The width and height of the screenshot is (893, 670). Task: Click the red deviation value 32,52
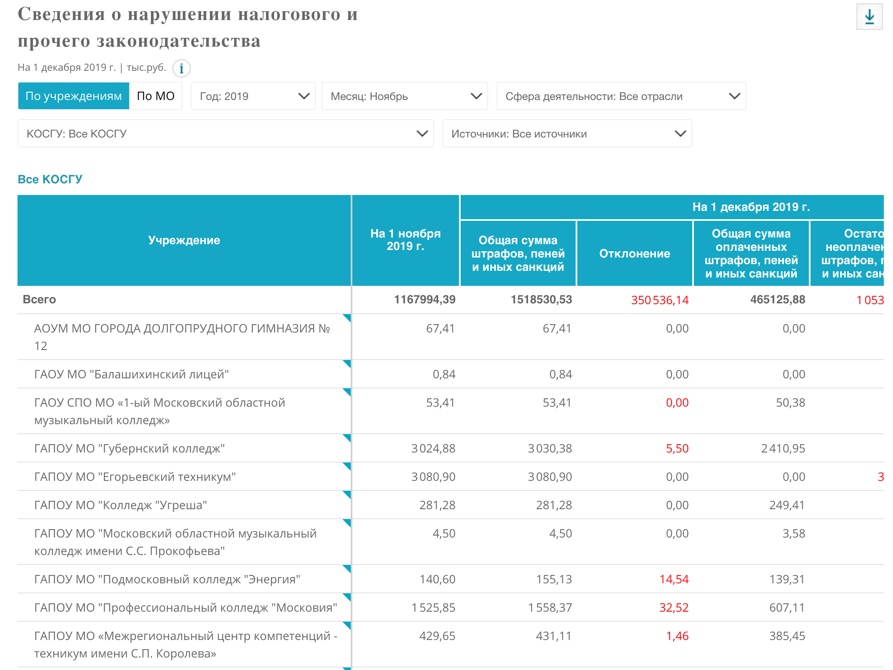pos(674,607)
